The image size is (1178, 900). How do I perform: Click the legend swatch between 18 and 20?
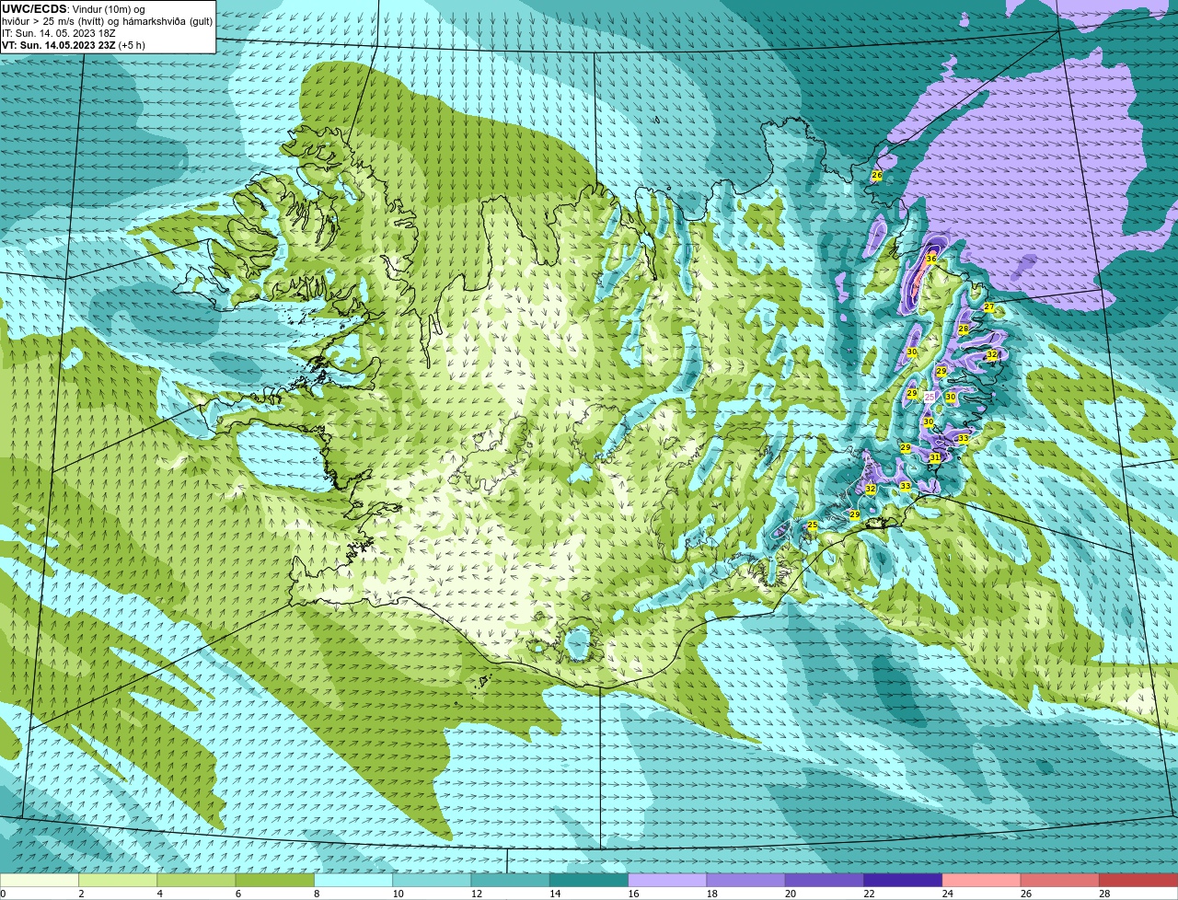click(x=745, y=880)
